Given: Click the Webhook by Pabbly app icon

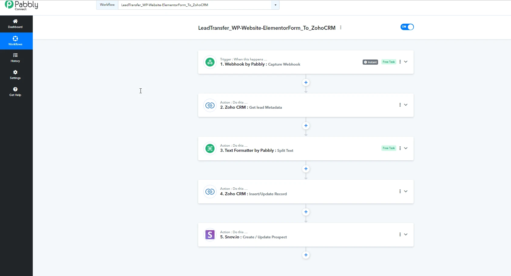Looking at the screenshot, I should (210, 62).
